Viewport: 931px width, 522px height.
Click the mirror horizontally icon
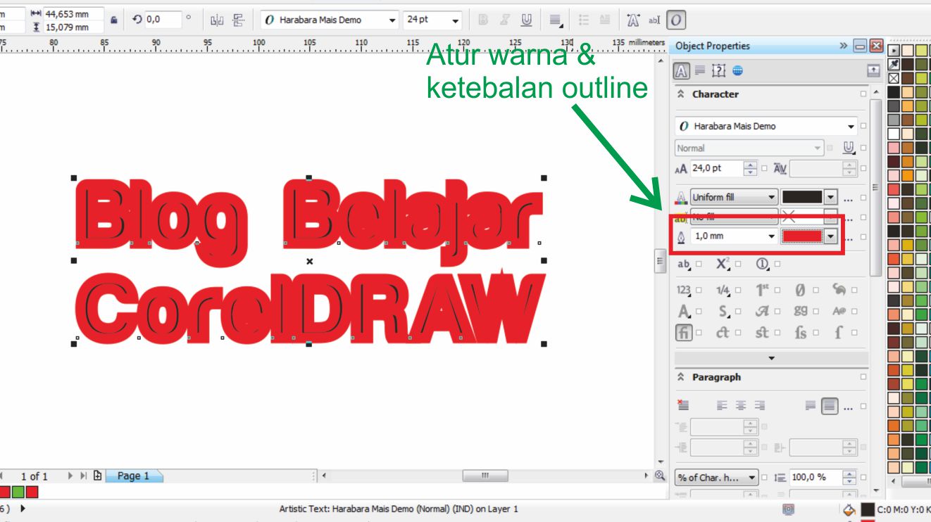(217, 20)
